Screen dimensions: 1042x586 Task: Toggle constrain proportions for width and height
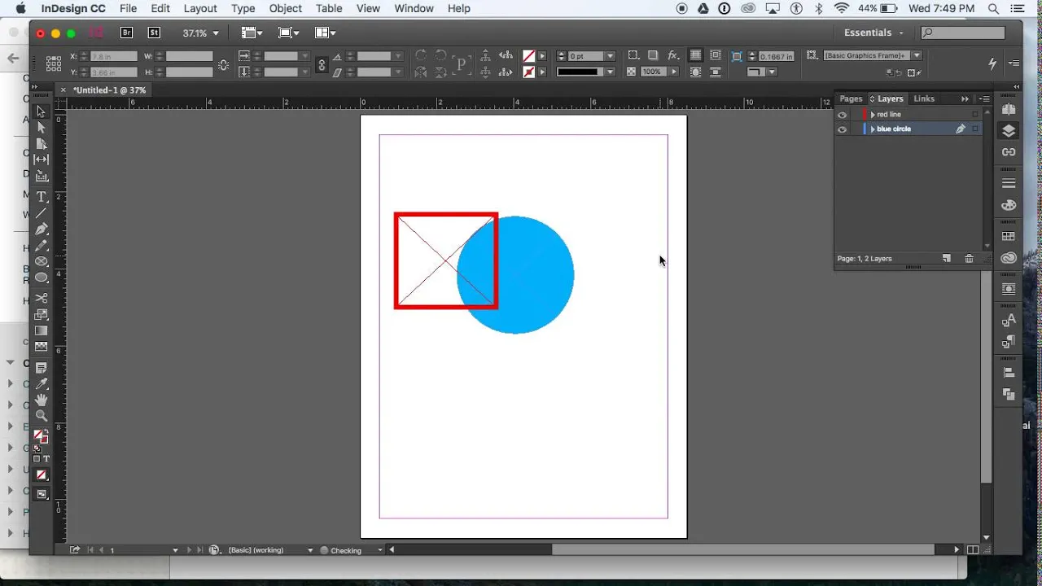pos(224,64)
